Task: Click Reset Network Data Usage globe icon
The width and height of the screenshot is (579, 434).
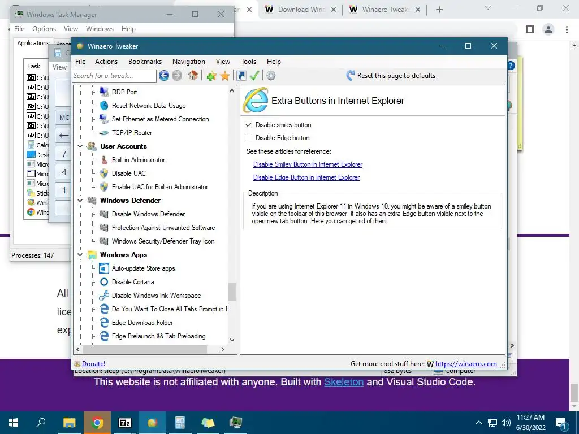Action: pos(104,106)
